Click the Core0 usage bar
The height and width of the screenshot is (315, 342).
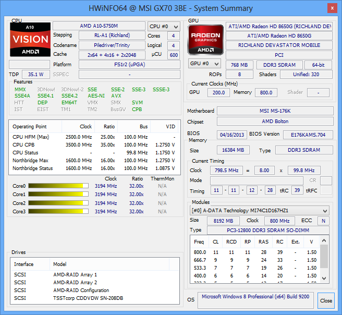point(58,186)
